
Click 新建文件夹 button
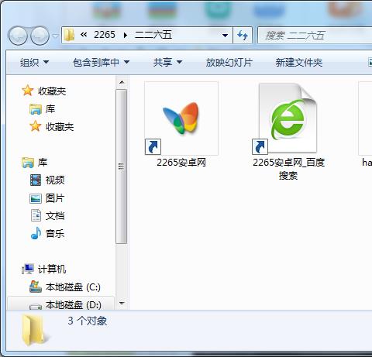299,62
